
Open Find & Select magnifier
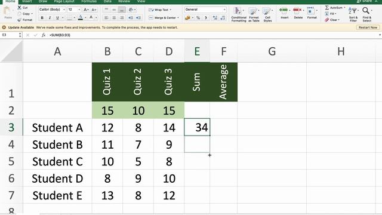pos(367,14)
